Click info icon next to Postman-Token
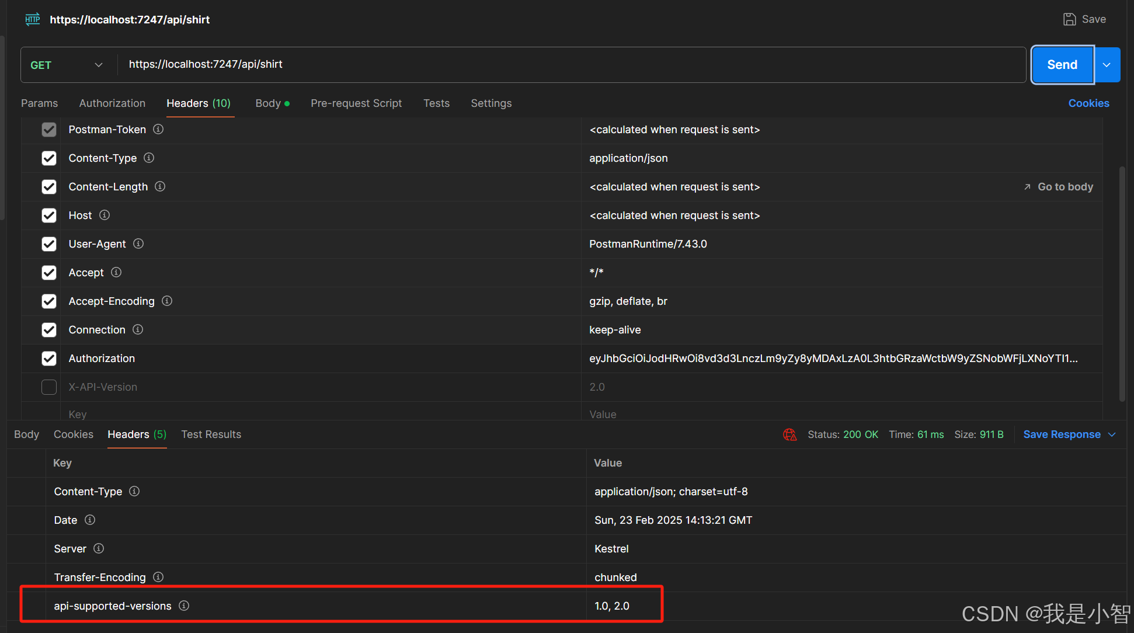 [158, 129]
